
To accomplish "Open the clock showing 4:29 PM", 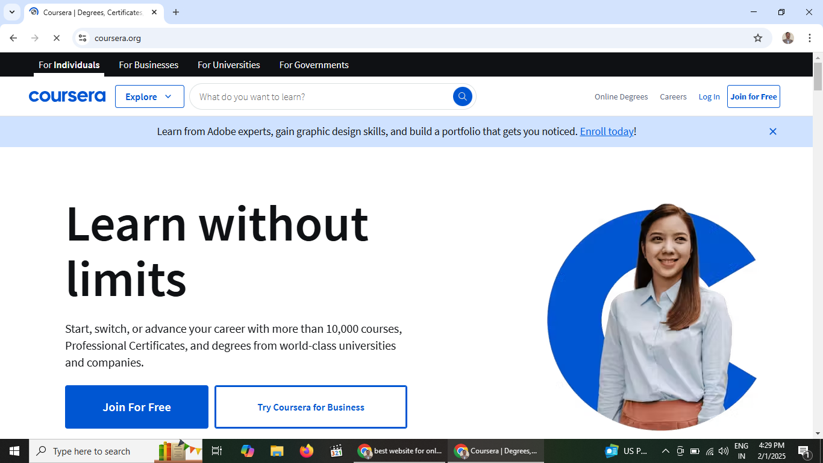I will [x=771, y=451].
